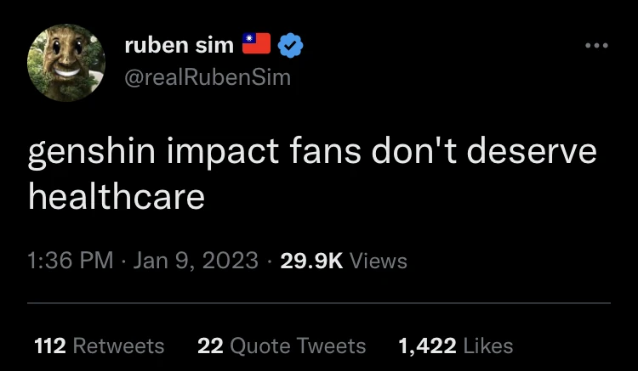Viewport: 638px width, 371px height.
Task: Open the 22 Quote Tweets list
Action: point(282,346)
